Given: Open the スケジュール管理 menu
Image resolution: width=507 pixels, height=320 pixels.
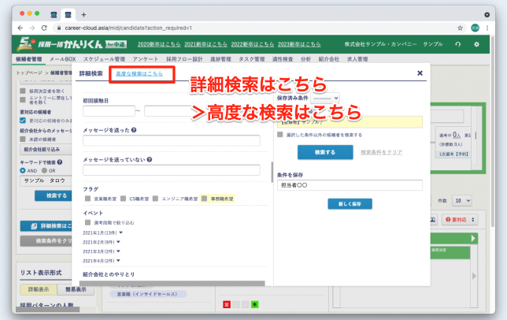Looking at the screenshot, I should pyautogui.click(x=104, y=59).
